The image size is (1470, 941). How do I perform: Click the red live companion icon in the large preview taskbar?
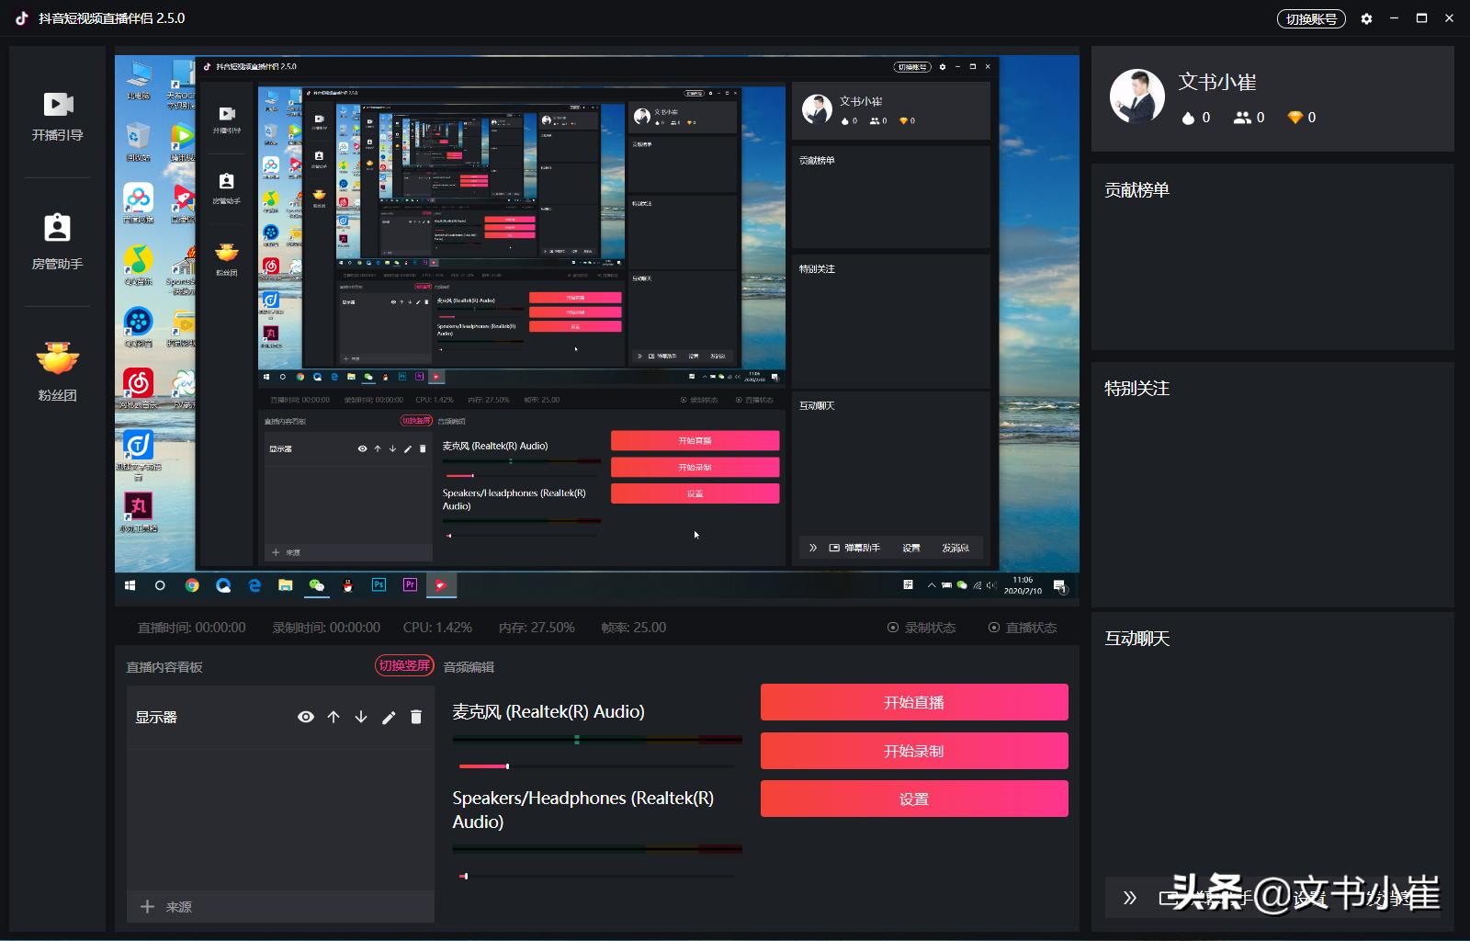tap(441, 585)
